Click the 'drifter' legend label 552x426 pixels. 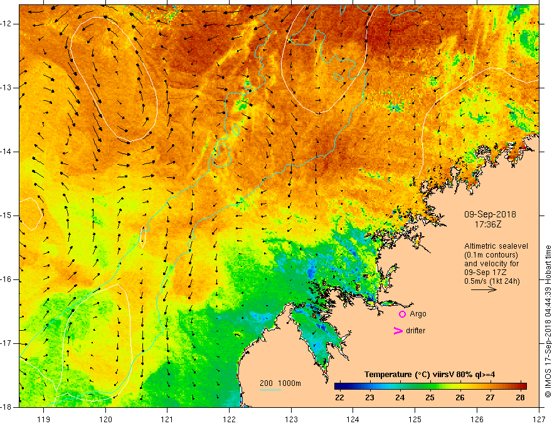(x=415, y=331)
